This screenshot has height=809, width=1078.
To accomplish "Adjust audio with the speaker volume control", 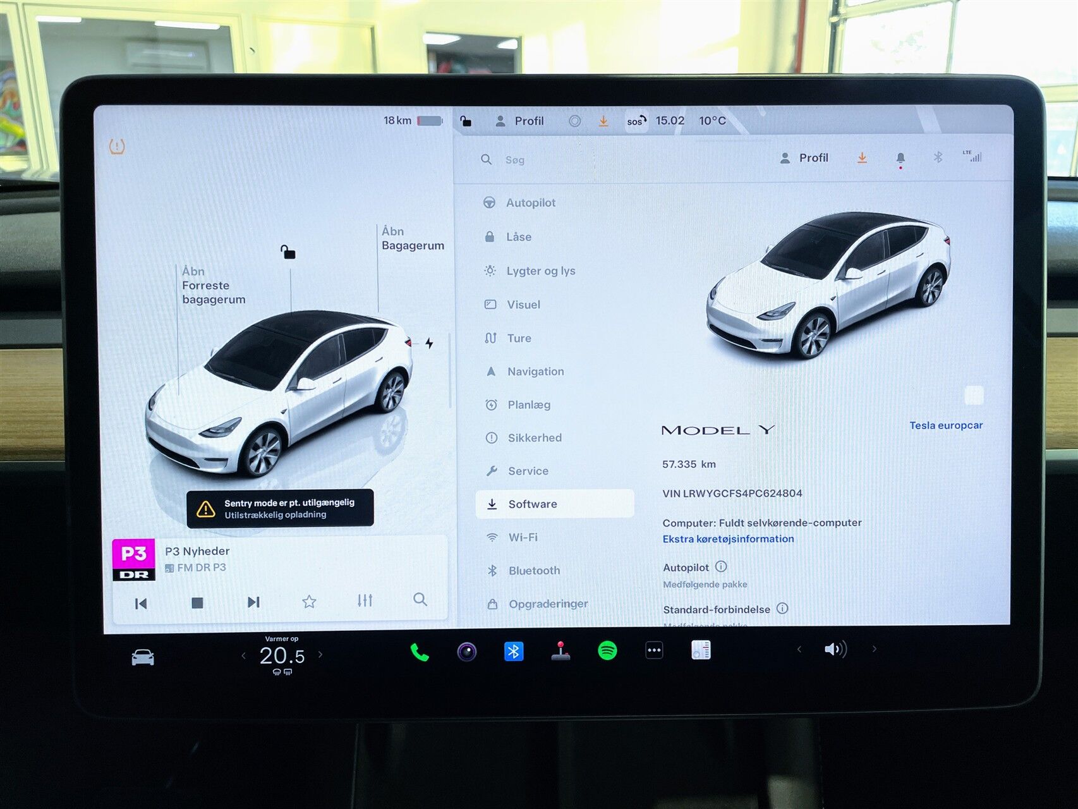I will click(835, 648).
